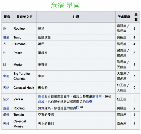
Task: Open the 天鉤 Celestial Hook link
Action: coord(6,88)
